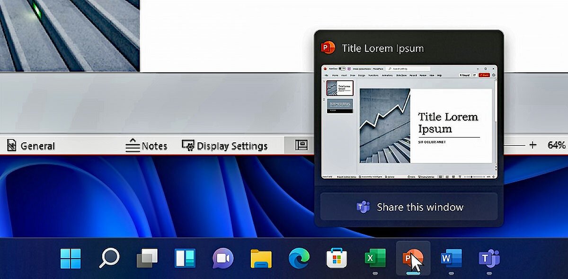Switch to Normal view icon
Viewport: 568px width, 279px height.
[x=301, y=145]
